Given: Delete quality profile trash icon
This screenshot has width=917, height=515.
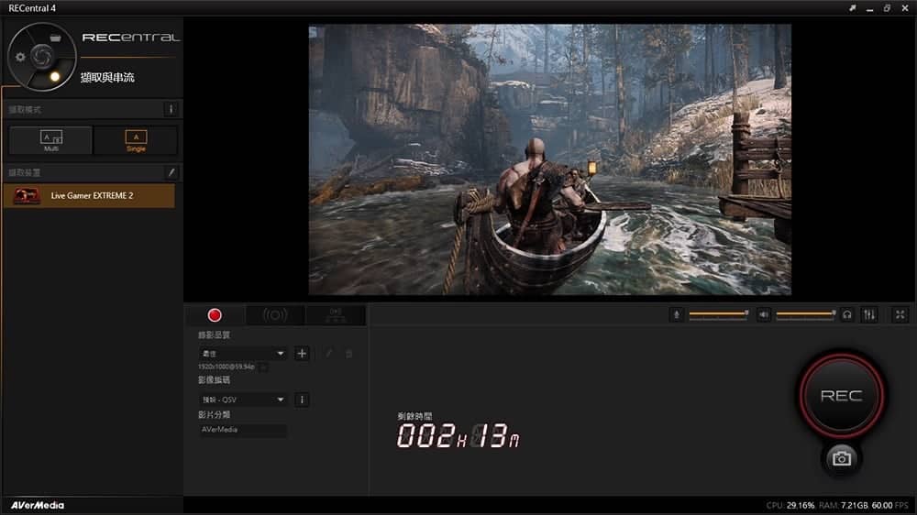Looking at the screenshot, I should point(349,353).
